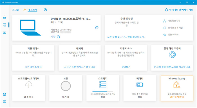Image resolution: width=197 pixels, height=108 pixels.
Task: Click the ellipsis icon next to 사양
Action: click(x=59, y=37)
